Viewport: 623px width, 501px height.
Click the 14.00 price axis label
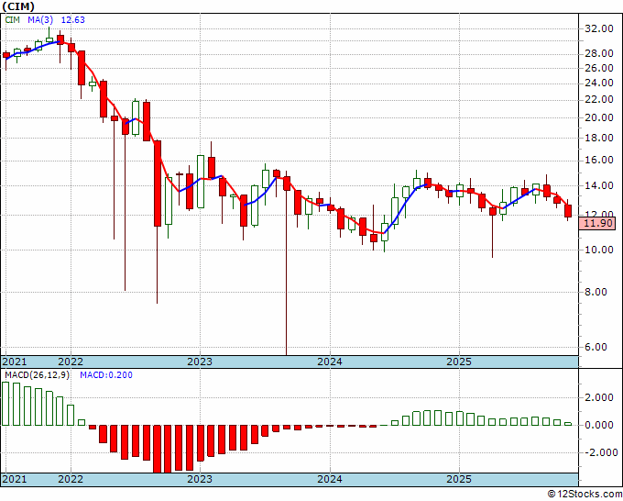tap(599, 186)
